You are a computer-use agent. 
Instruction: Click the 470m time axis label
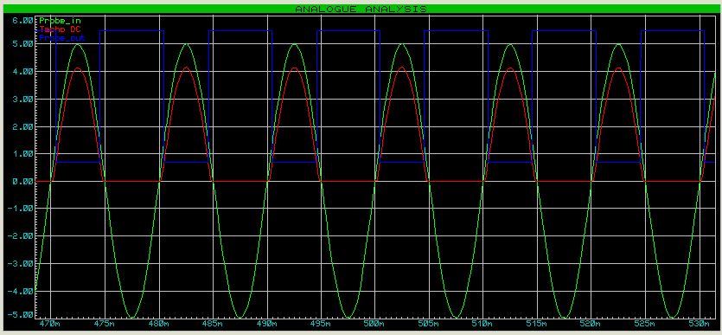(50, 324)
